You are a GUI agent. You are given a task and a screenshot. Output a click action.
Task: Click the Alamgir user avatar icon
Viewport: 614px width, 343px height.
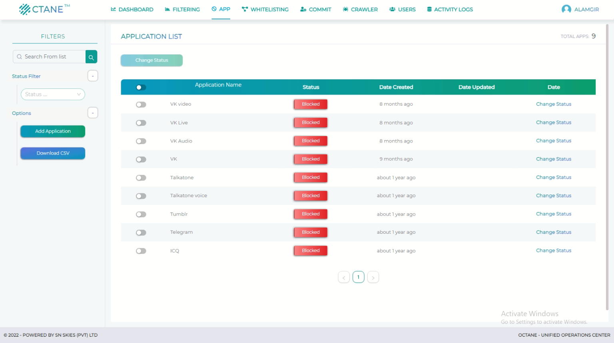(x=566, y=9)
